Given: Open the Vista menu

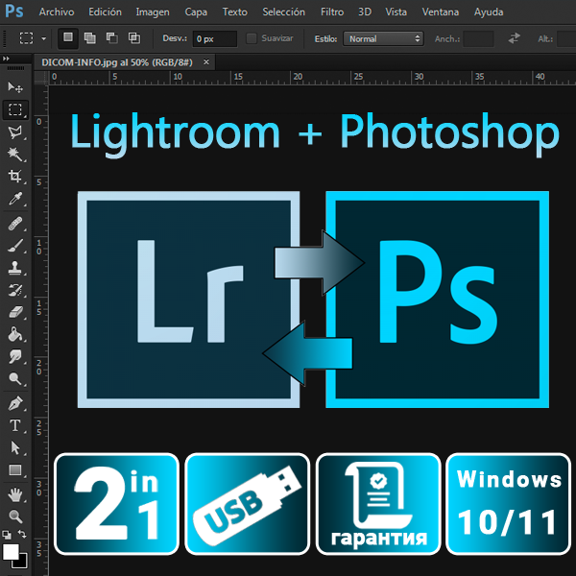Looking at the screenshot, I should 396,12.
